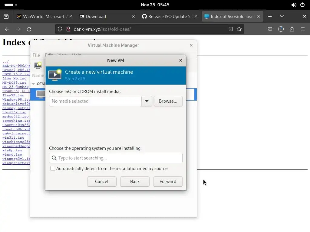310x232 pixels.
Task: Click the top bar clock Nov 25
Action: (155, 5)
